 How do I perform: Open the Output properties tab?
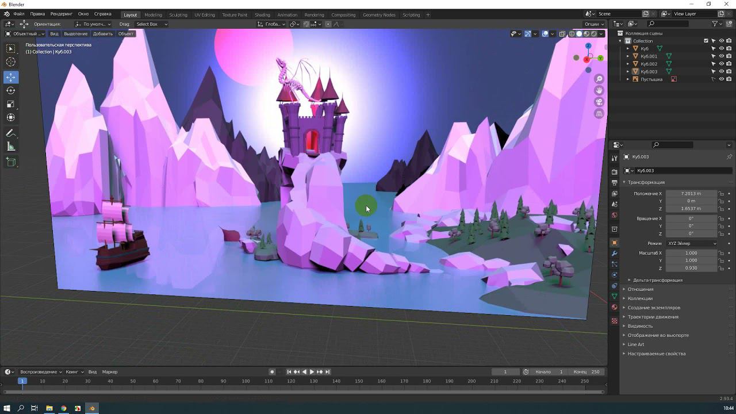614,182
